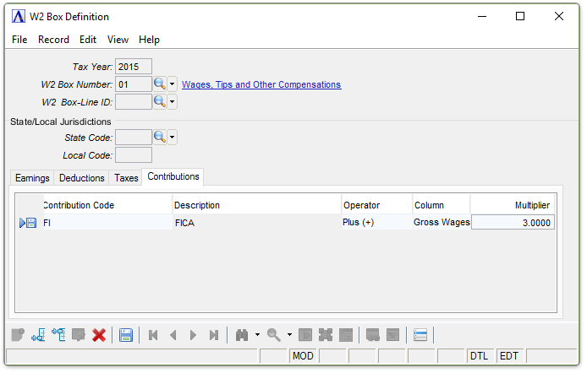Click the red X delete record icon
Viewport: 587px width, 373px height.
point(99,335)
